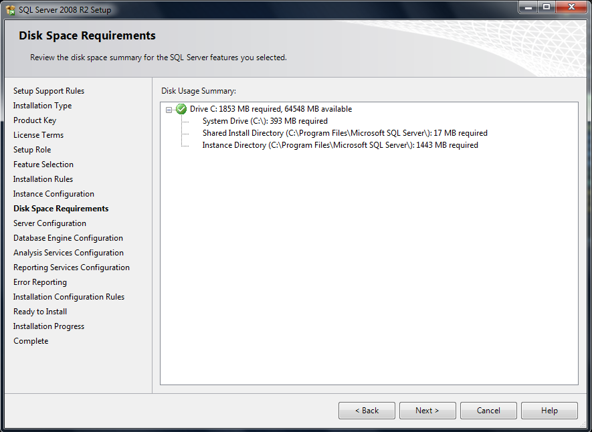Image resolution: width=592 pixels, height=432 pixels.
Task: Click 'Setup Role' step in sidebar
Action: pyautogui.click(x=32, y=150)
